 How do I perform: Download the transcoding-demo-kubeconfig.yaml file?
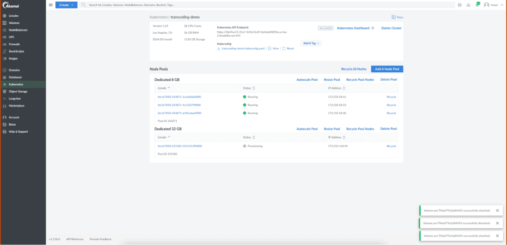[241, 49]
